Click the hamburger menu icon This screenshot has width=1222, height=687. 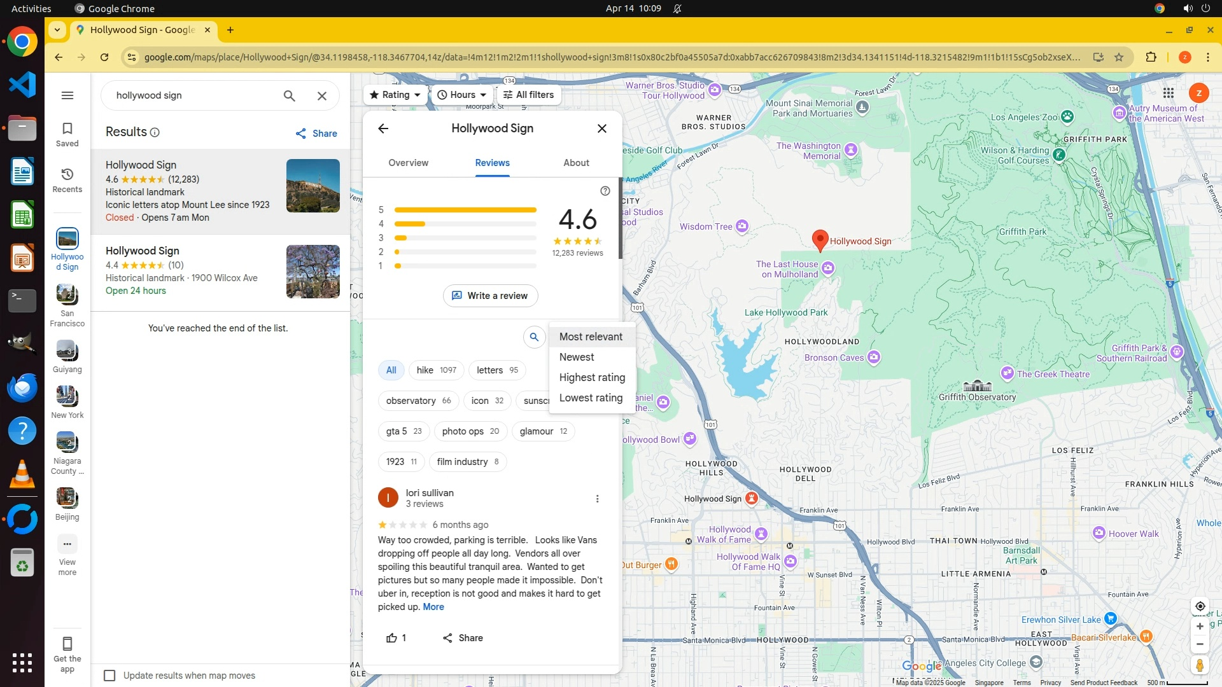tap(67, 95)
